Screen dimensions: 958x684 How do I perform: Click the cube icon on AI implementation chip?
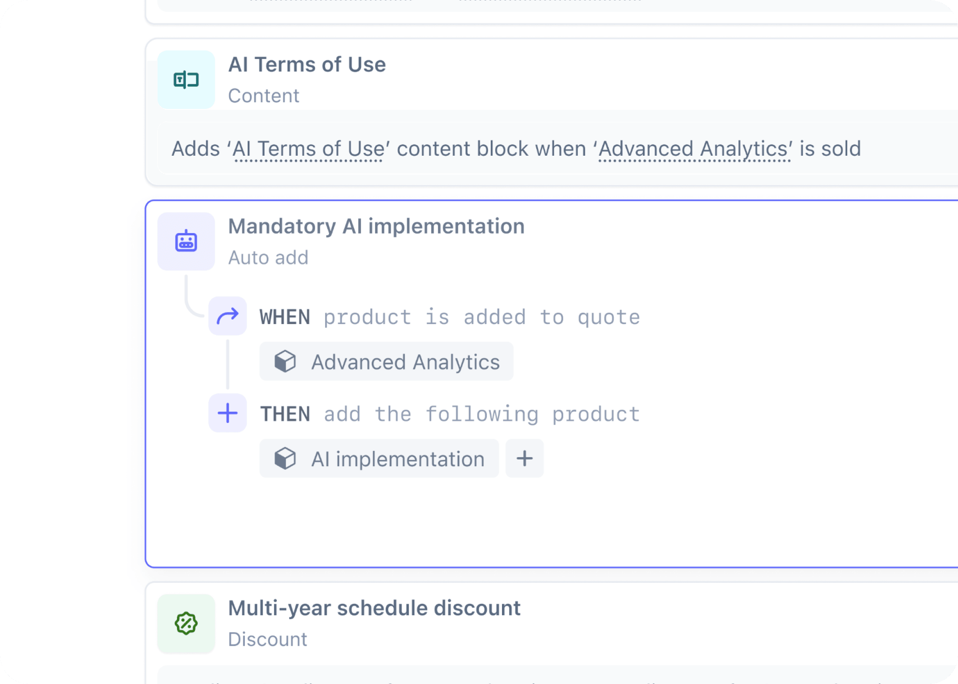point(285,459)
